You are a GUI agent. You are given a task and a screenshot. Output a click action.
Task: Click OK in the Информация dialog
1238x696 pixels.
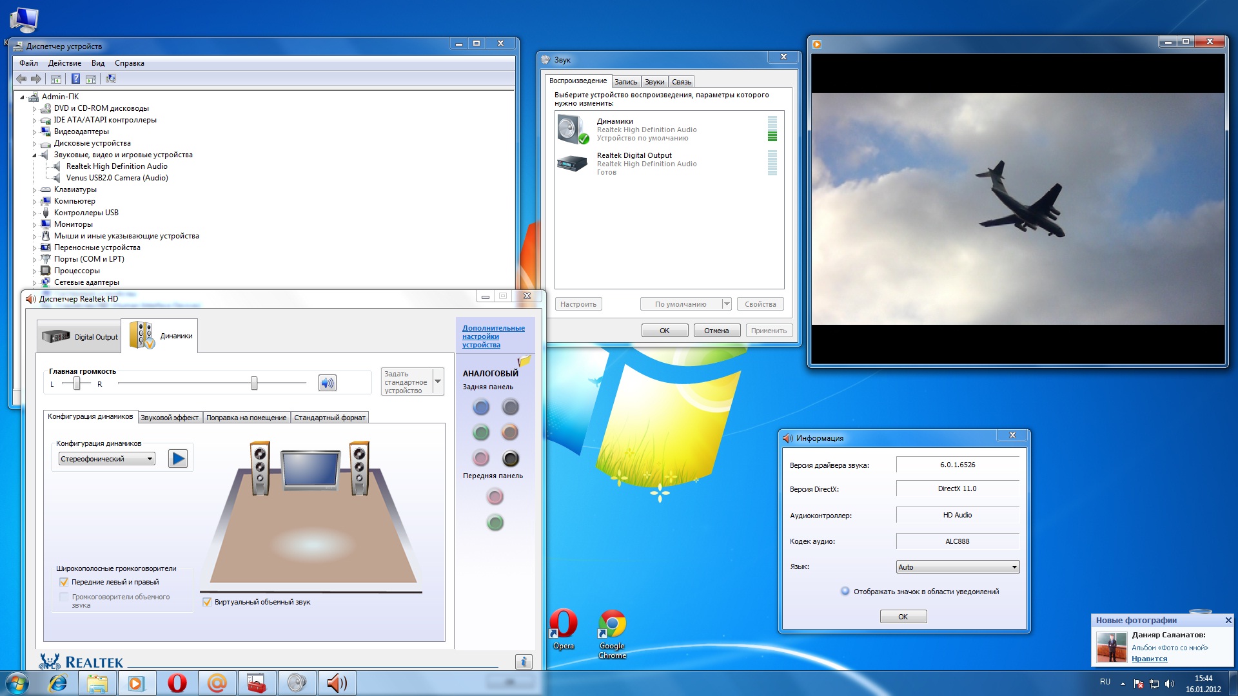point(903,617)
